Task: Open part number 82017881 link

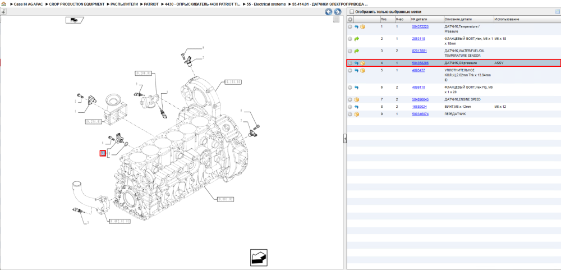Action: click(x=419, y=51)
